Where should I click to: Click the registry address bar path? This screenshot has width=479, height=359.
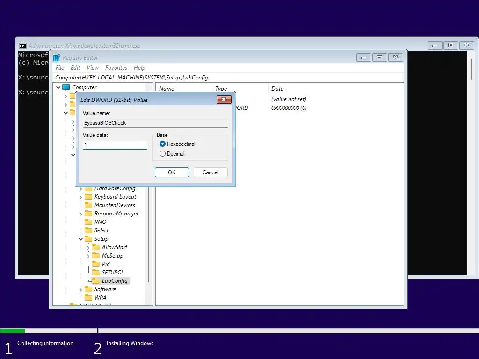tap(229, 78)
